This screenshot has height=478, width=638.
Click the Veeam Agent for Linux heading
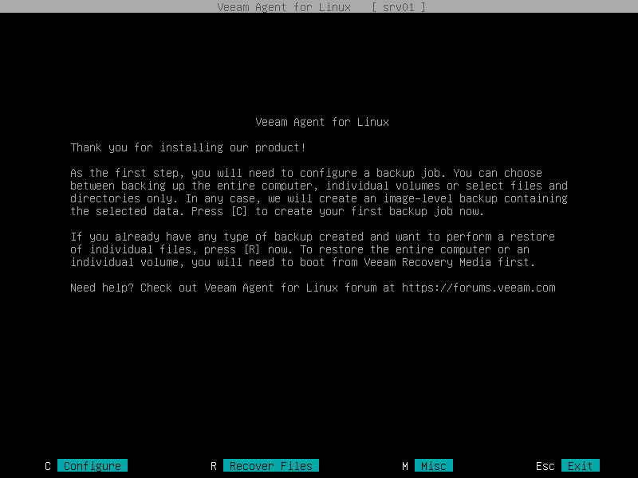click(321, 122)
